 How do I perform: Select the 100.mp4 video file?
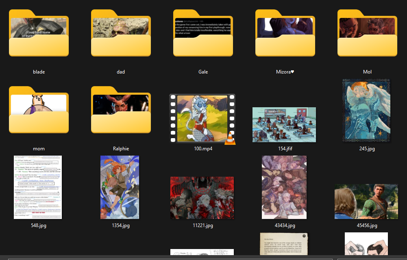pos(202,119)
